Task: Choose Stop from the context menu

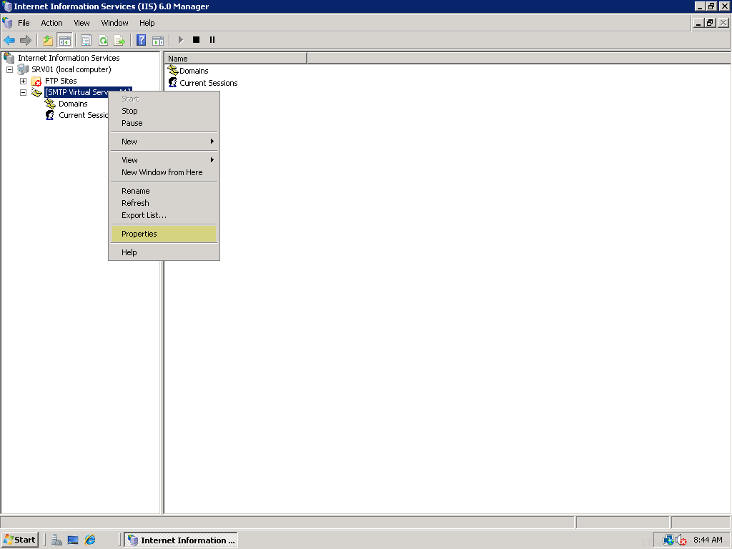Action: click(164, 111)
